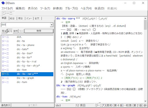Click the scroll down arrow of definition pane

coord(145,101)
